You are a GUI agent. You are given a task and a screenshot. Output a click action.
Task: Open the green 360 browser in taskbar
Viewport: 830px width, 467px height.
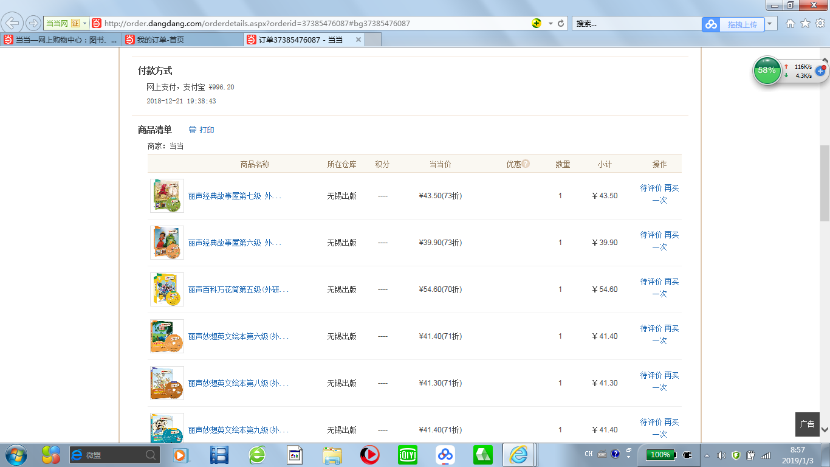[257, 455]
